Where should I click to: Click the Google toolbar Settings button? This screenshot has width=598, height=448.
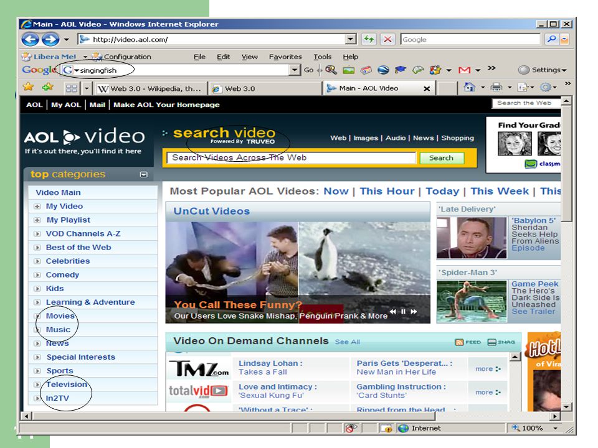point(542,70)
